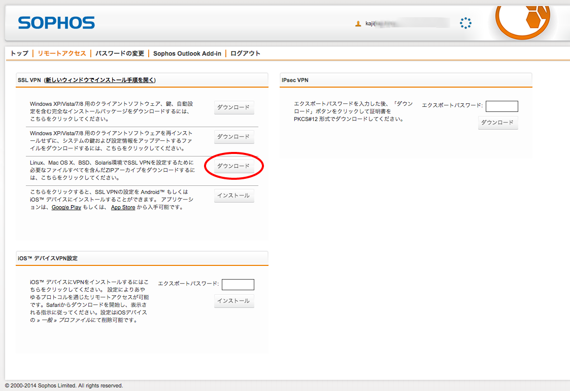Click the SOPHOS logo
Screen dimensions: 570x391
[x=56, y=22]
